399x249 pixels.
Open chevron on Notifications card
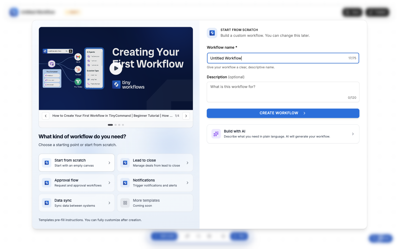tap(188, 183)
